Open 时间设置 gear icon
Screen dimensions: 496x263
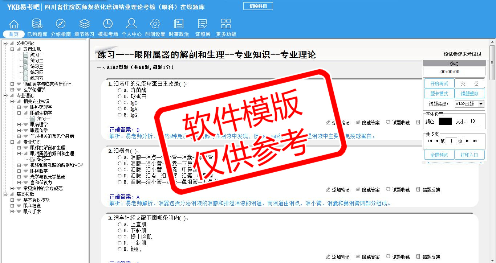click(x=155, y=24)
